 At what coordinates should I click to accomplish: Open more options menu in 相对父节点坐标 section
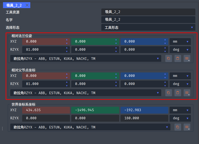pos(187,93)
